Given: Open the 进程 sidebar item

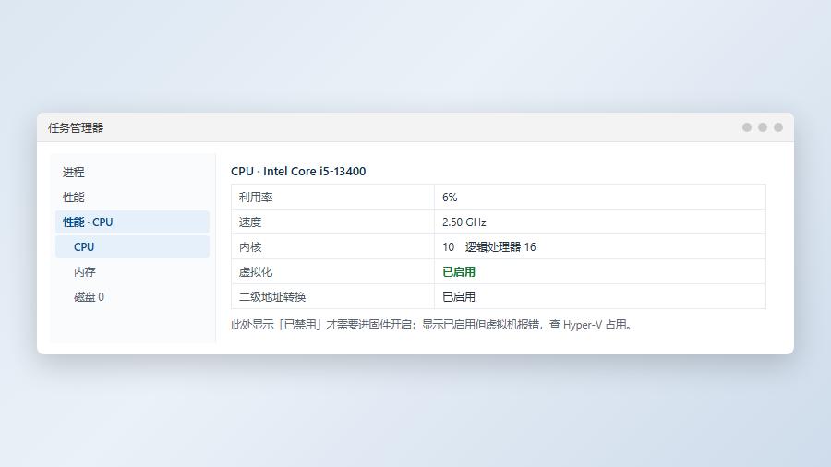Looking at the screenshot, I should (x=132, y=172).
